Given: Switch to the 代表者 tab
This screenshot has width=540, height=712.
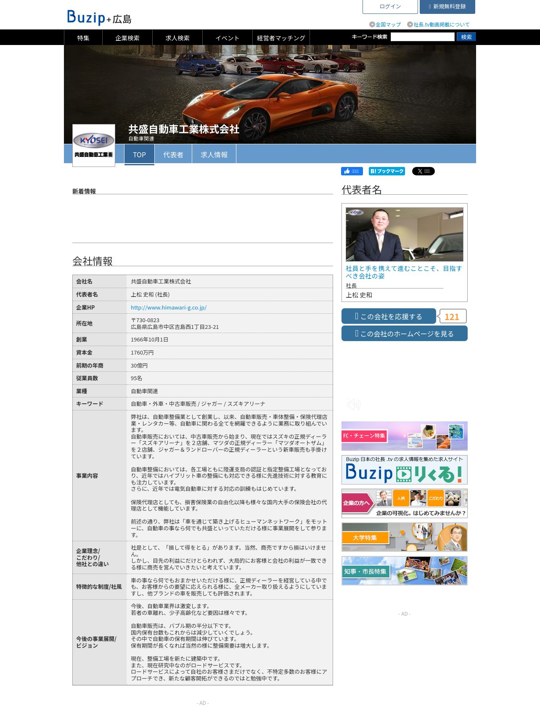Looking at the screenshot, I should [173, 155].
